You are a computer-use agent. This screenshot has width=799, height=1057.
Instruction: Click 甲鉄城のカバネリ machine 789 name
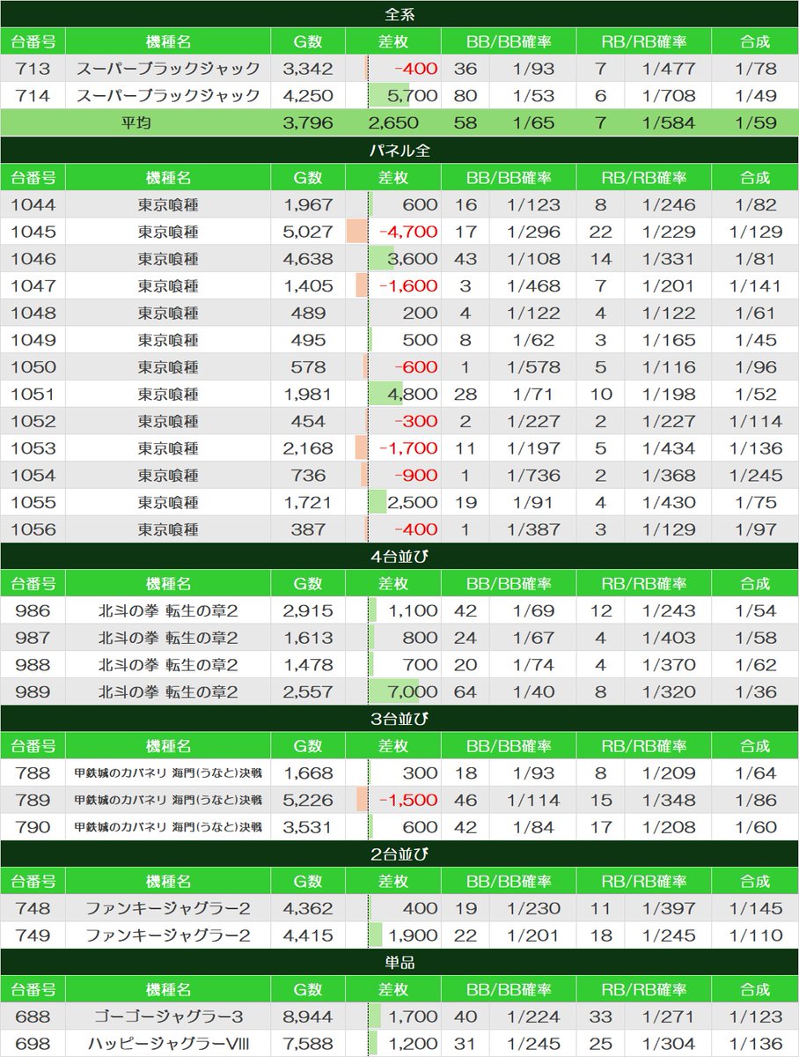tap(168, 801)
